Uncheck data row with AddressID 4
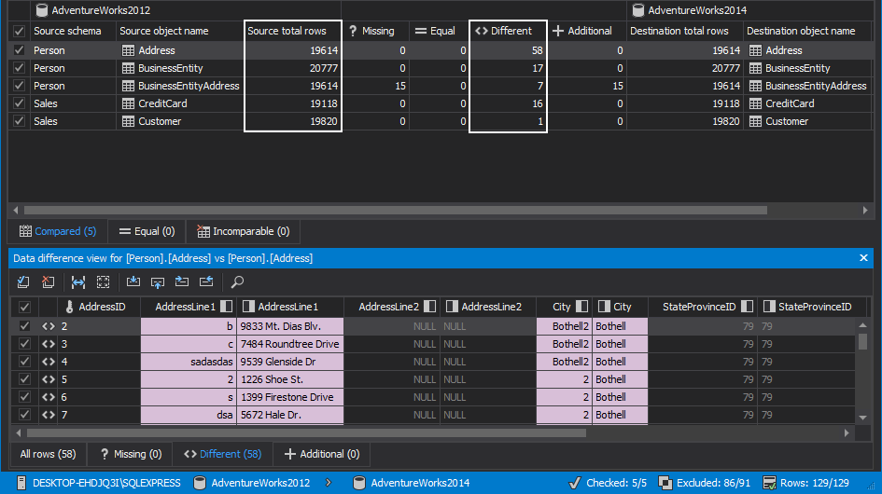This screenshot has width=882, height=494. tap(24, 362)
